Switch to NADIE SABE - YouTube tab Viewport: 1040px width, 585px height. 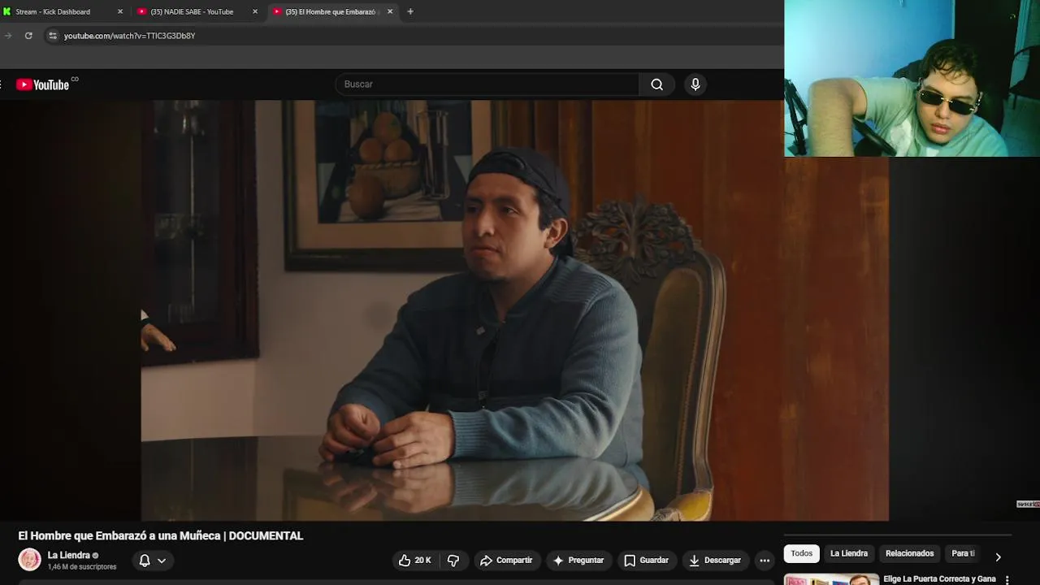coord(197,11)
